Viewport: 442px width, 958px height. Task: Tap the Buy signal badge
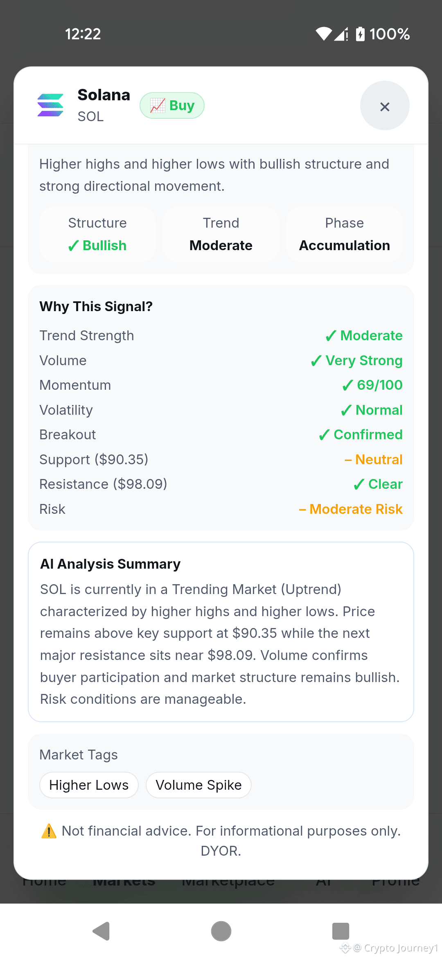(172, 106)
